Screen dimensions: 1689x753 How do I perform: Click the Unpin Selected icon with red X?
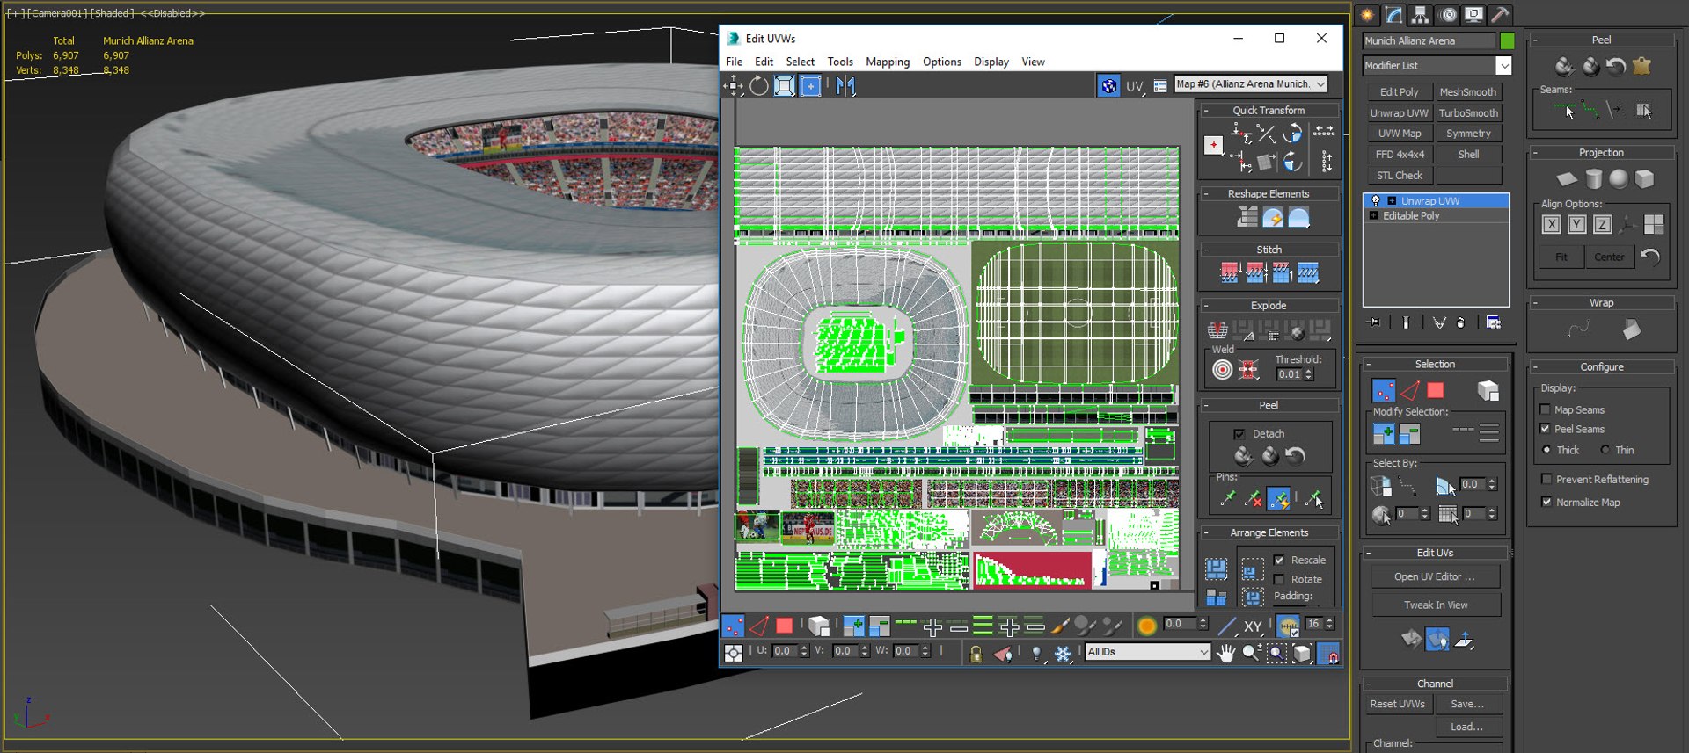(1254, 498)
